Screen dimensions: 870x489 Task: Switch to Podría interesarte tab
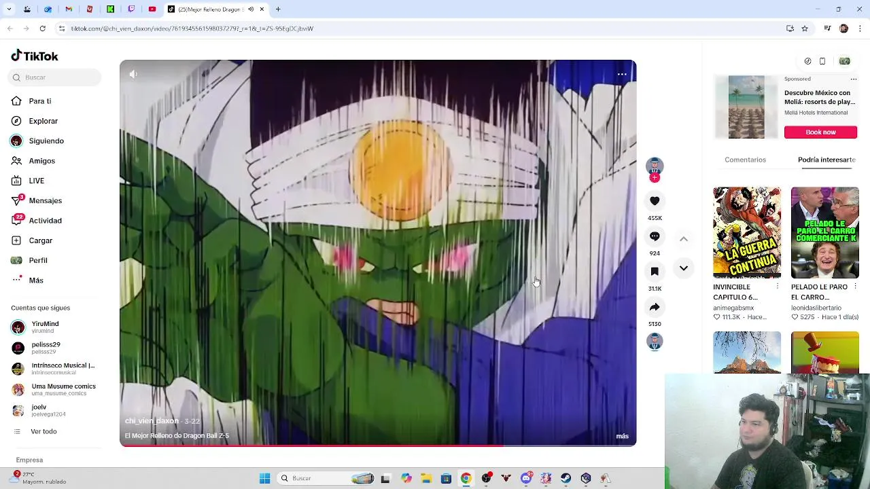click(826, 160)
